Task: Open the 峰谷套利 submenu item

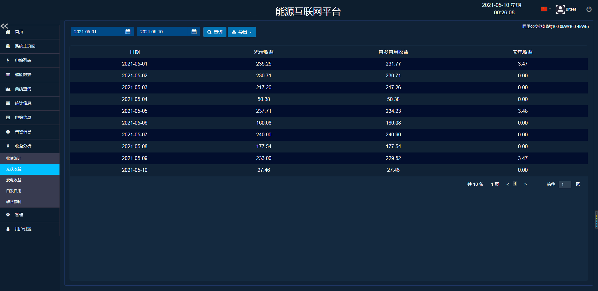Action: (14, 202)
